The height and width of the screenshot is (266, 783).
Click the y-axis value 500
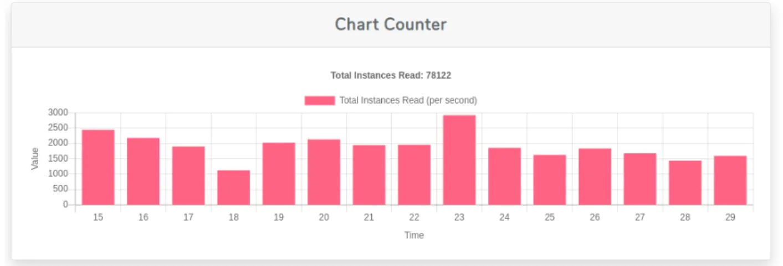point(60,189)
